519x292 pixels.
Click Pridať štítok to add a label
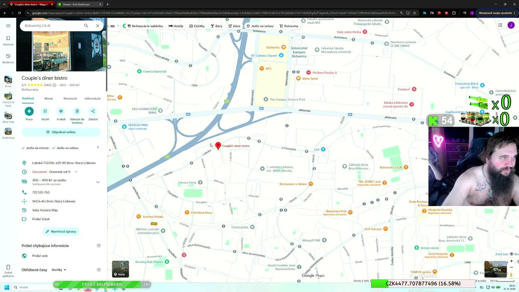[x=41, y=219]
